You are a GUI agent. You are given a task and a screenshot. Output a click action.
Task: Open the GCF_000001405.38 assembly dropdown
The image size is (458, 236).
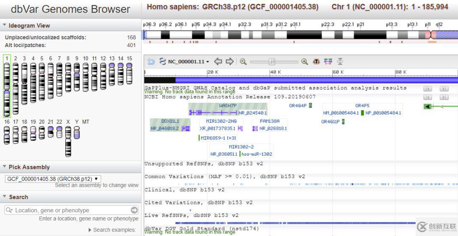[x=53, y=179]
